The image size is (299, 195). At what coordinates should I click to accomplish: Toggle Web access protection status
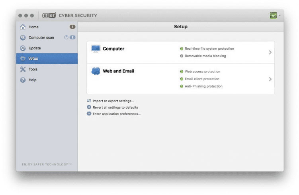click(182, 72)
